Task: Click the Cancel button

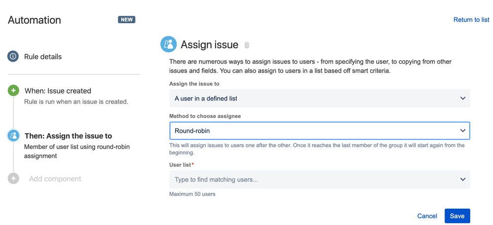Action: [x=427, y=216]
